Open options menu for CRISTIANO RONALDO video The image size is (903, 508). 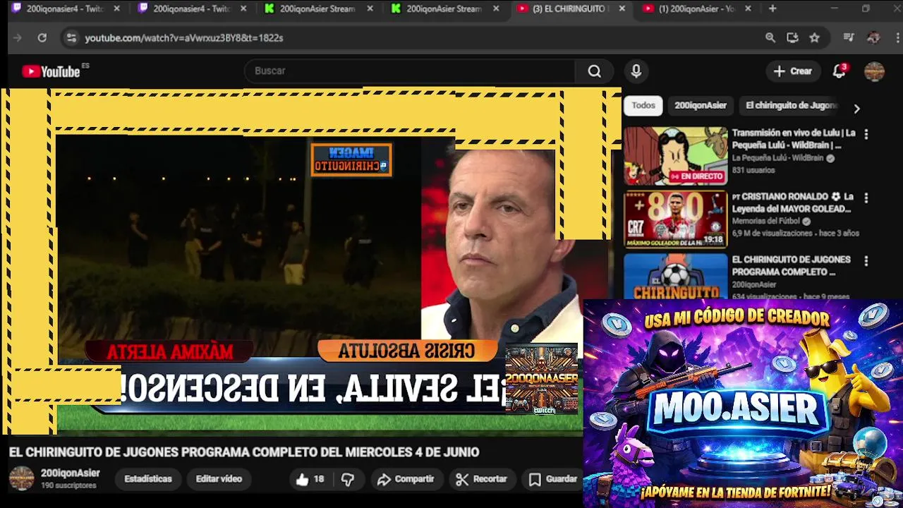click(866, 198)
